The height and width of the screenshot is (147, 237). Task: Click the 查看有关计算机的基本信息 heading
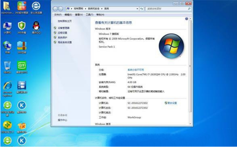click(113, 23)
